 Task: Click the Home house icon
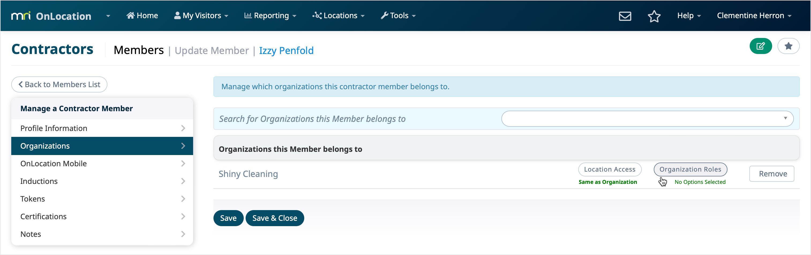(x=131, y=15)
